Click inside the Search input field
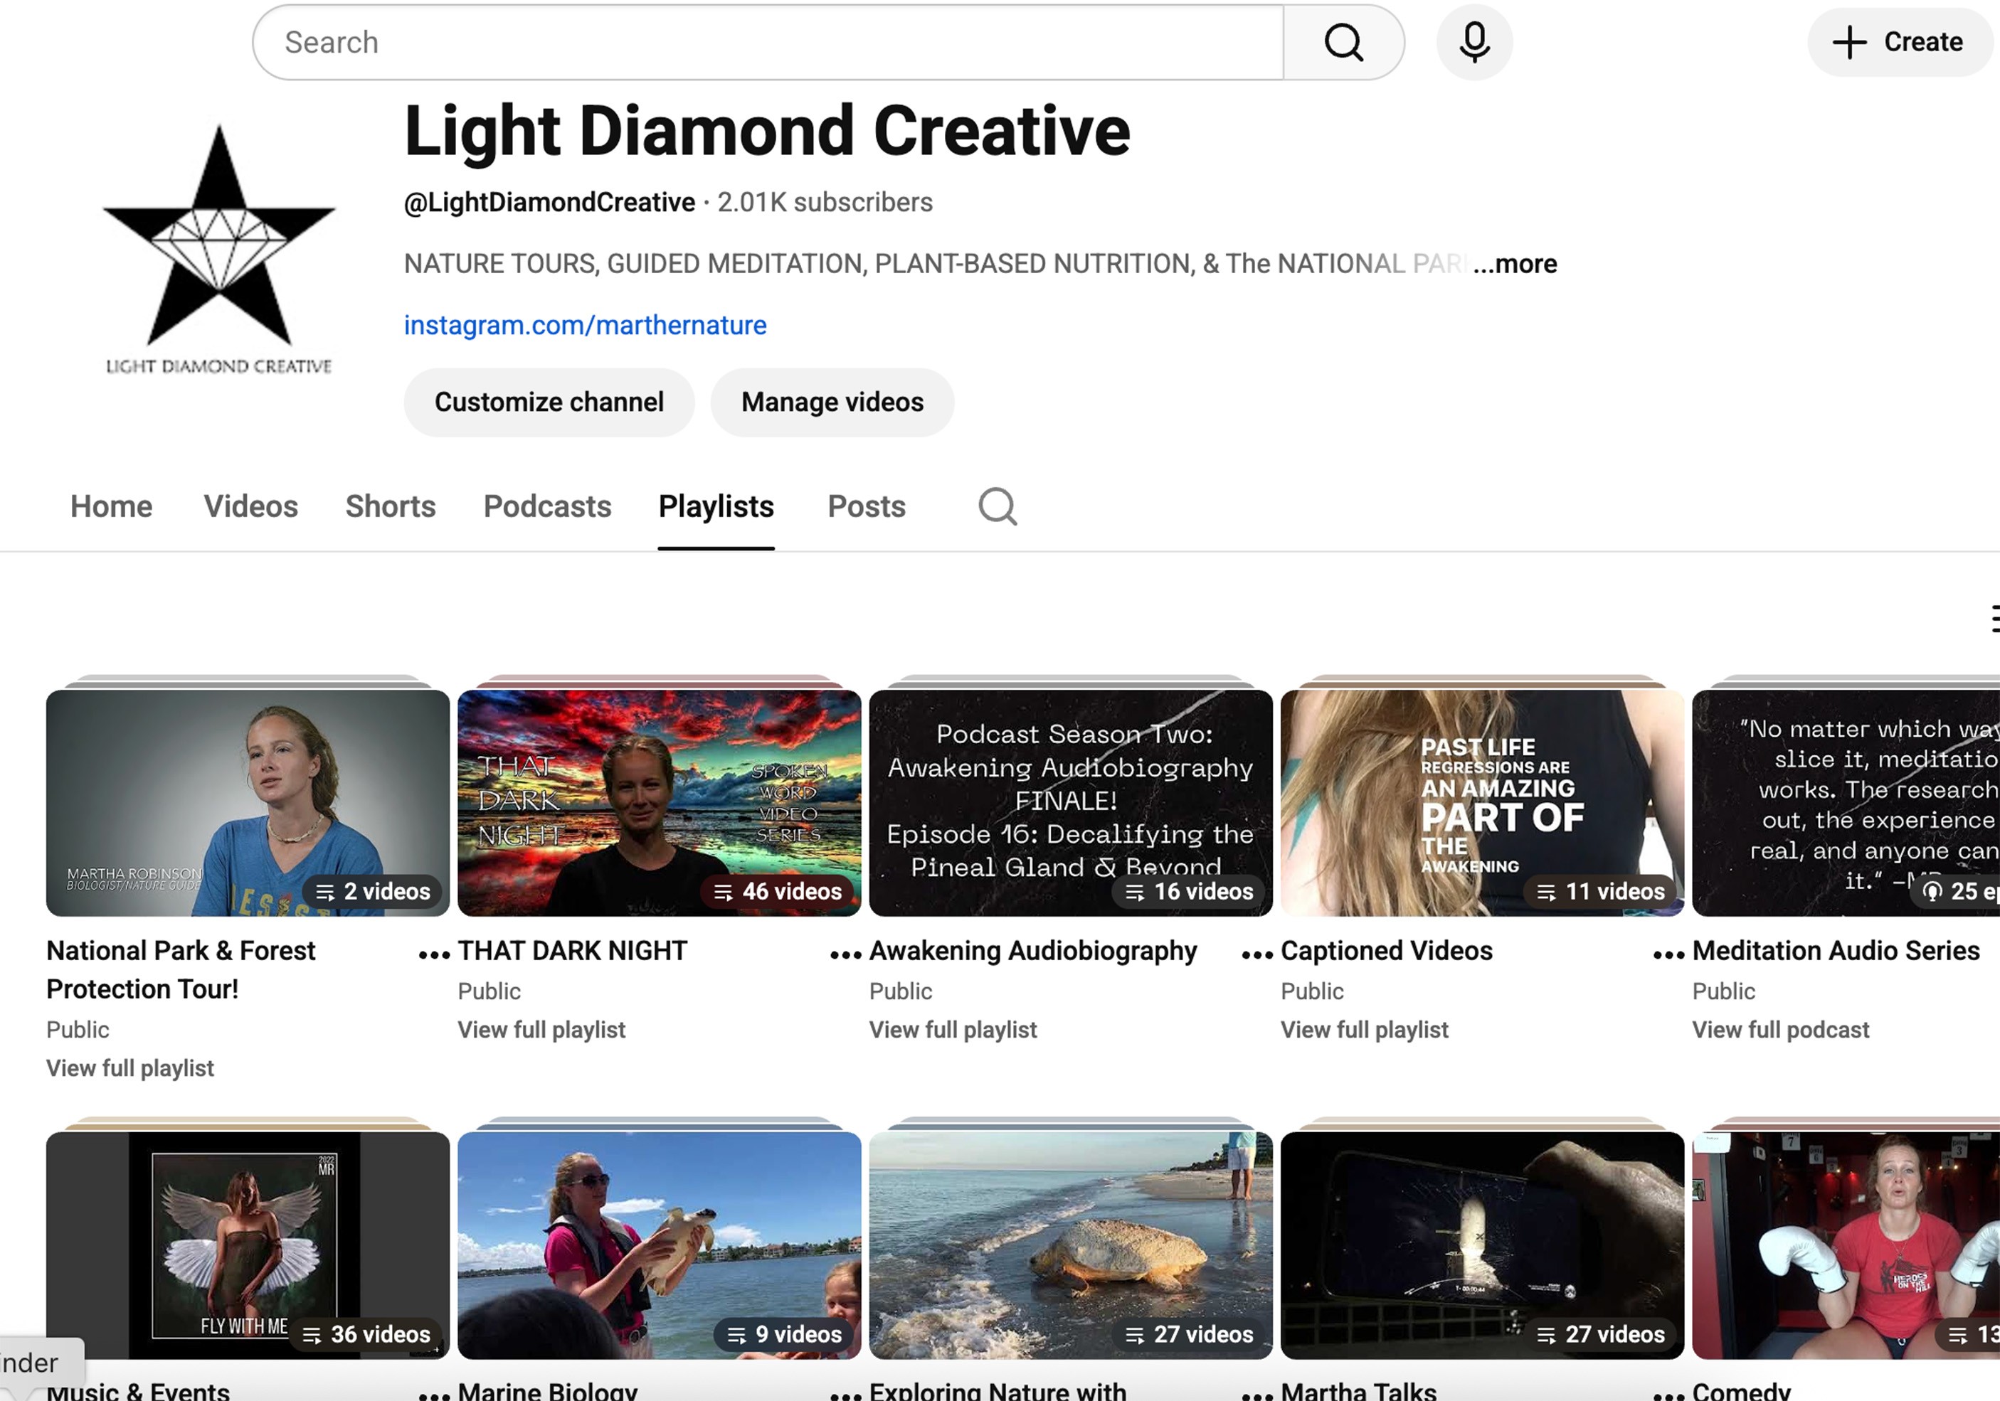 [x=766, y=42]
